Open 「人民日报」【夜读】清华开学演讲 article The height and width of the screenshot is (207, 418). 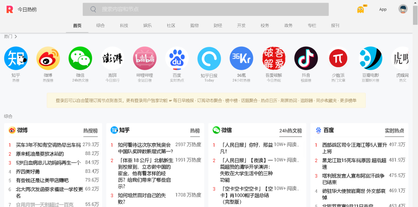pos(247,170)
